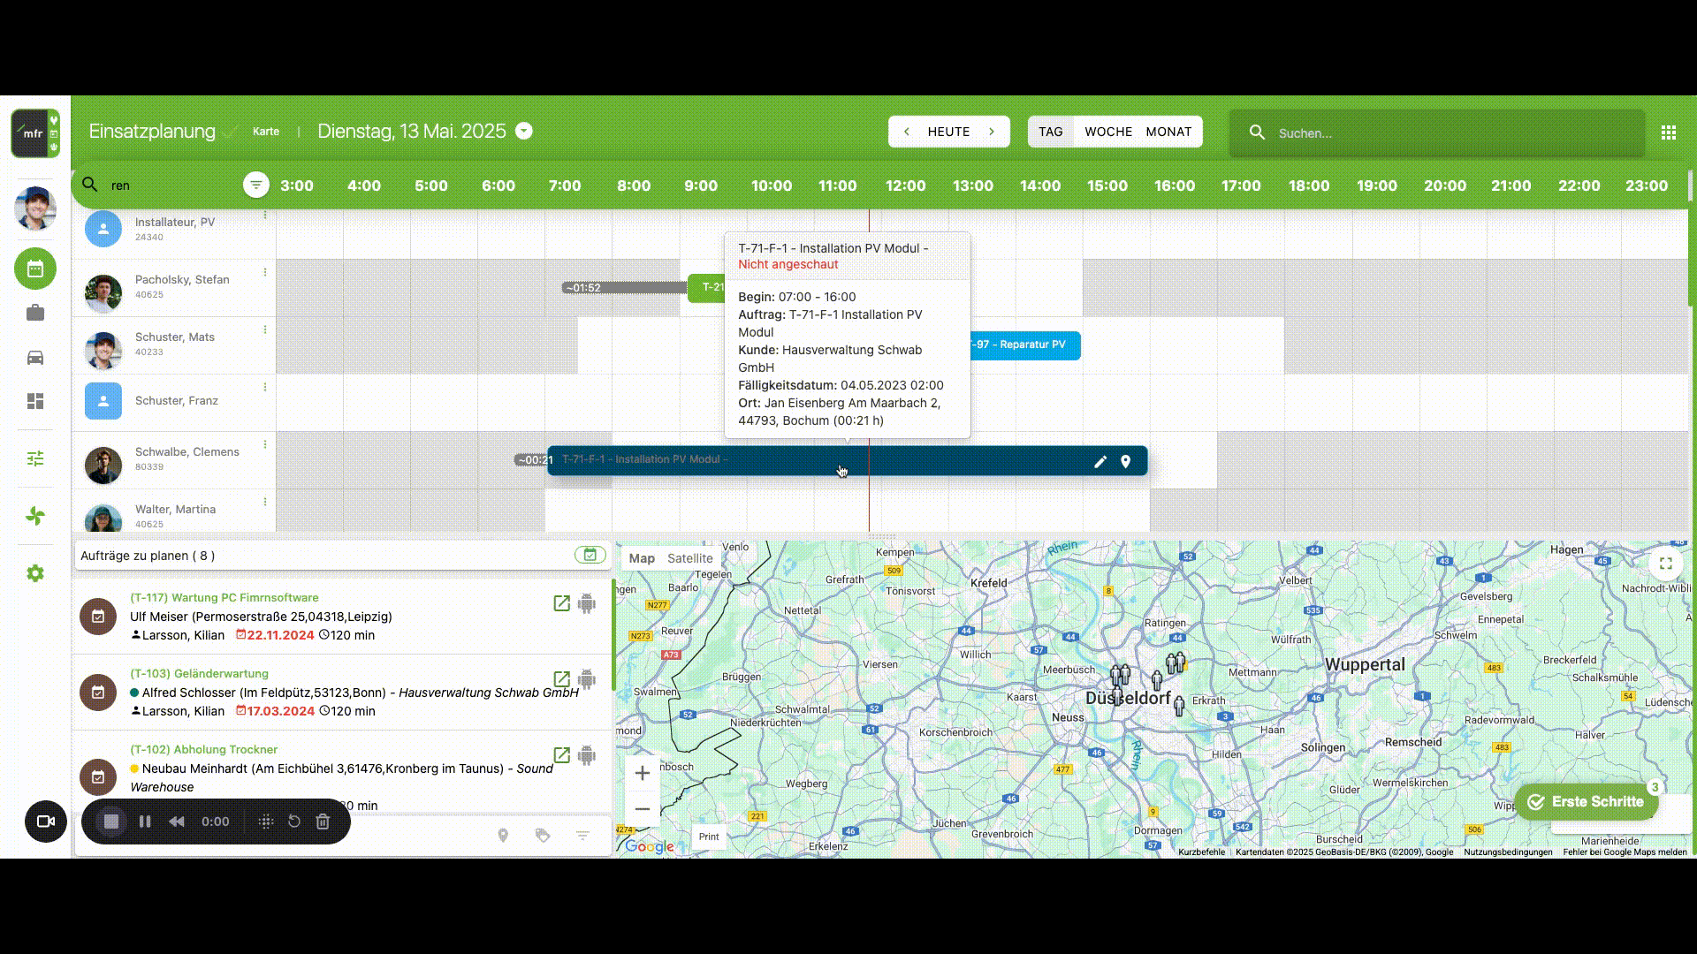This screenshot has width=1697, height=954.
Task: Open (T-102) Abholung Trockner link
Action: pyautogui.click(x=203, y=750)
